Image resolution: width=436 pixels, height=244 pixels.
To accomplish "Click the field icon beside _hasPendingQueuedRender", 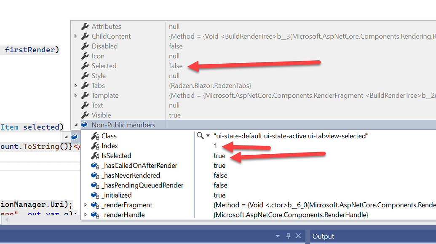I will pyautogui.click(x=95, y=185).
